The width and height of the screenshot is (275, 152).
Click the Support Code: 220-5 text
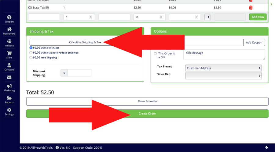[87, 148]
